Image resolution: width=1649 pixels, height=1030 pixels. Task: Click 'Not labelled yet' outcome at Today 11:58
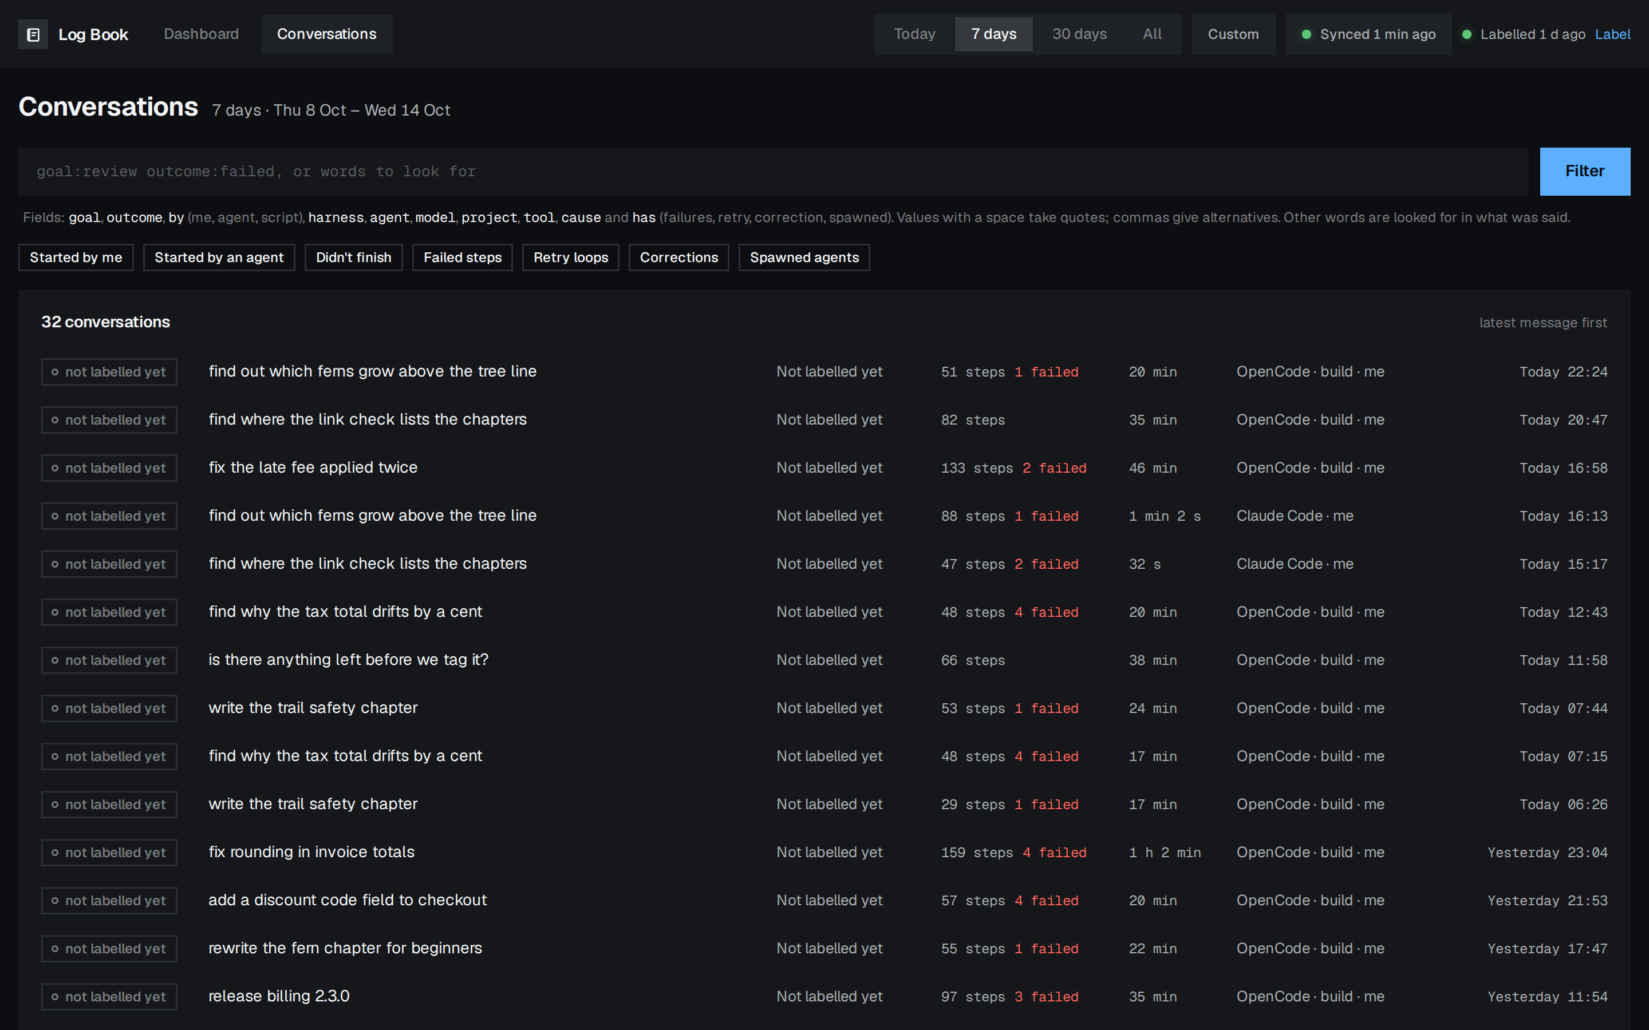point(829,660)
